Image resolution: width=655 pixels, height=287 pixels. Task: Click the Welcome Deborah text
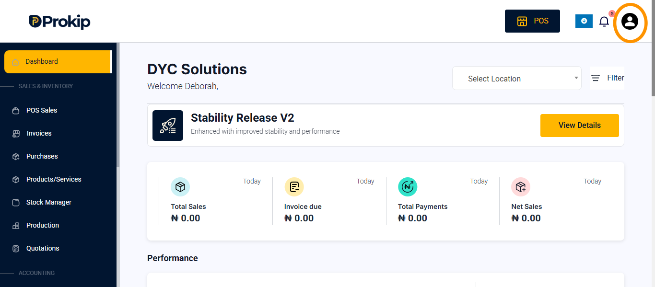pos(183,86)
